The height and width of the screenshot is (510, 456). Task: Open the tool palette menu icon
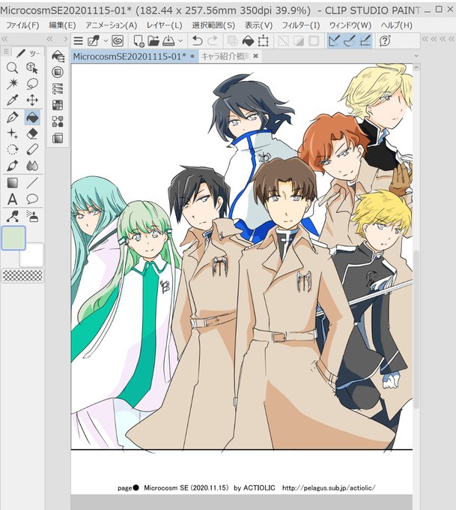[6, 52]
